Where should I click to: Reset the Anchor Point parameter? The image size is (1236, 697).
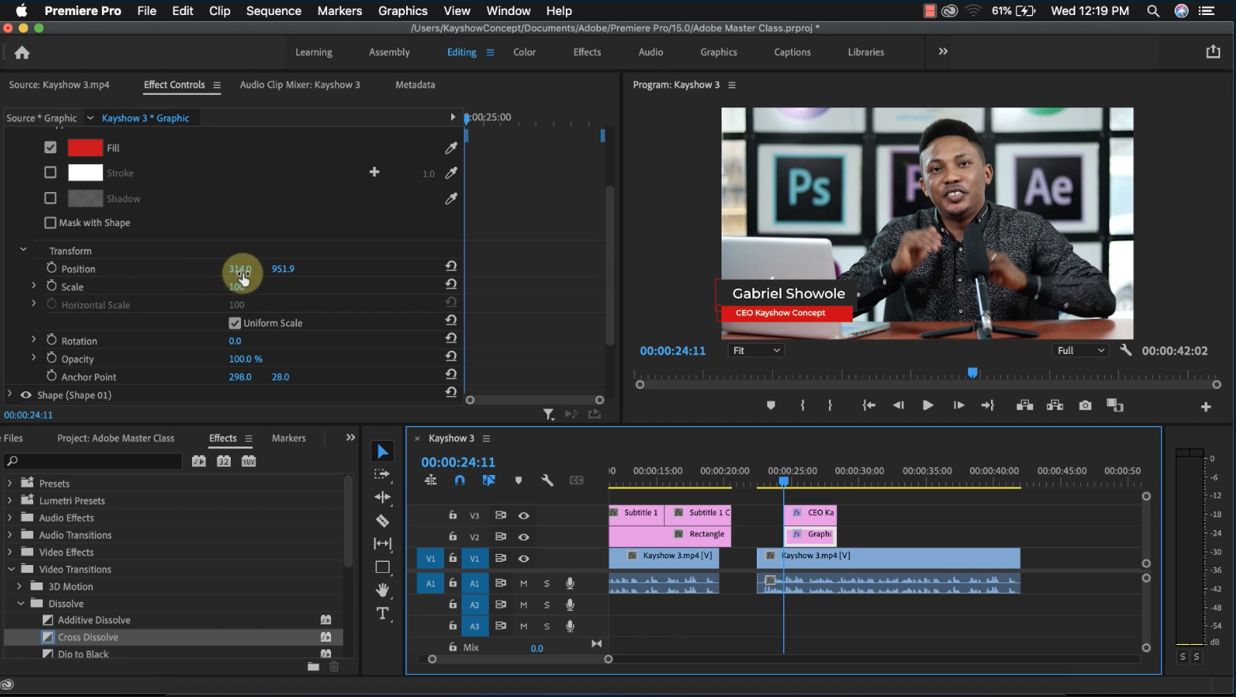451,375
